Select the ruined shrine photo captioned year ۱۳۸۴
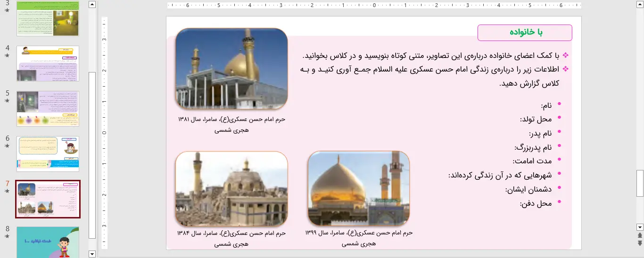This screenshot has height=258, width=644. tap(231, 188)
